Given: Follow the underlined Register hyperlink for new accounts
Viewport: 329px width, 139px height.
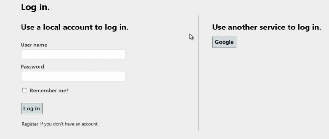Looking at the screenshot, I should coord(30,124).
